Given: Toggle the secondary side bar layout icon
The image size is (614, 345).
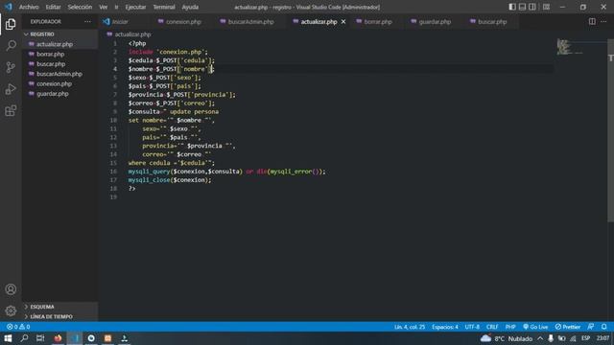Looking at the screenshot, I should (532, 7).
